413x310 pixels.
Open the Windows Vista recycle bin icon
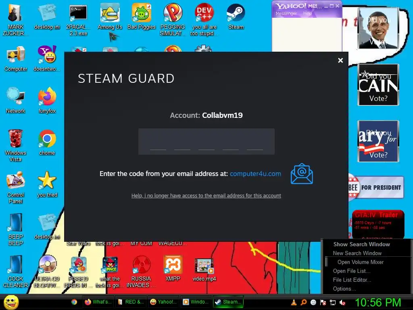pyautogui.click(x=15, y=145)
